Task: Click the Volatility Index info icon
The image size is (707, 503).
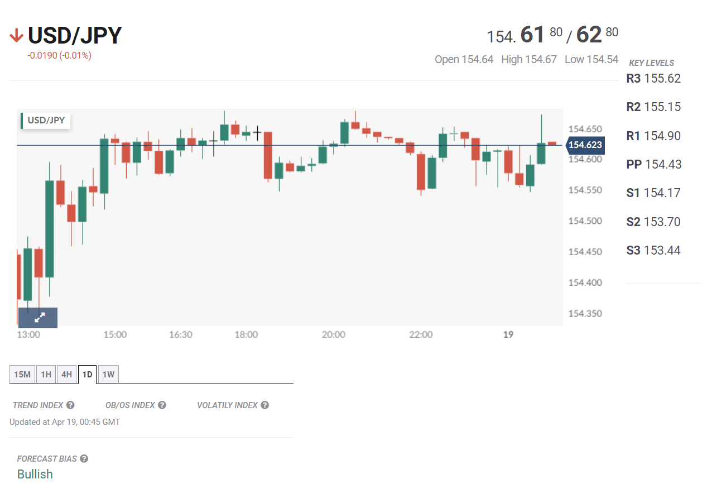Action: pos(264,405)
